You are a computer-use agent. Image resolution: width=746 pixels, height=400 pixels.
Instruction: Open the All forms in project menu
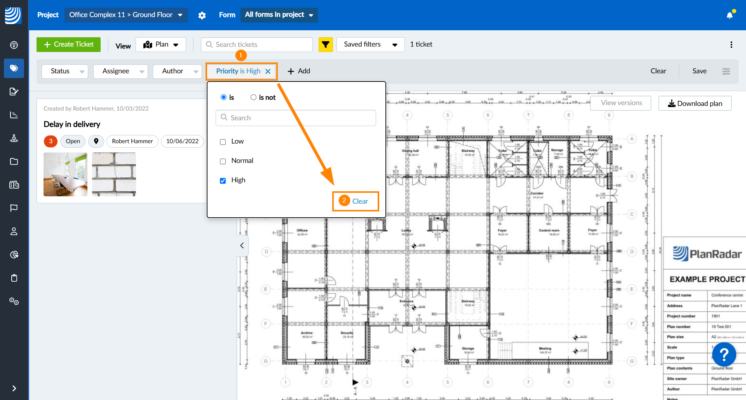pos(279,15)
